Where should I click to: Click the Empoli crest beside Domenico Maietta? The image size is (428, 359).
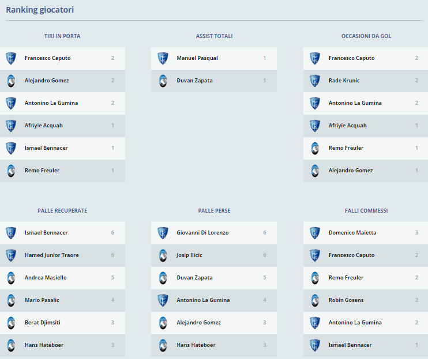(314, 233)
